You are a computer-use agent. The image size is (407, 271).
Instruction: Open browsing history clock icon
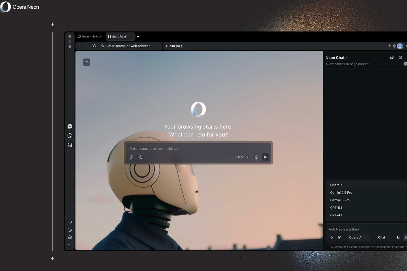tap(70, 230)
